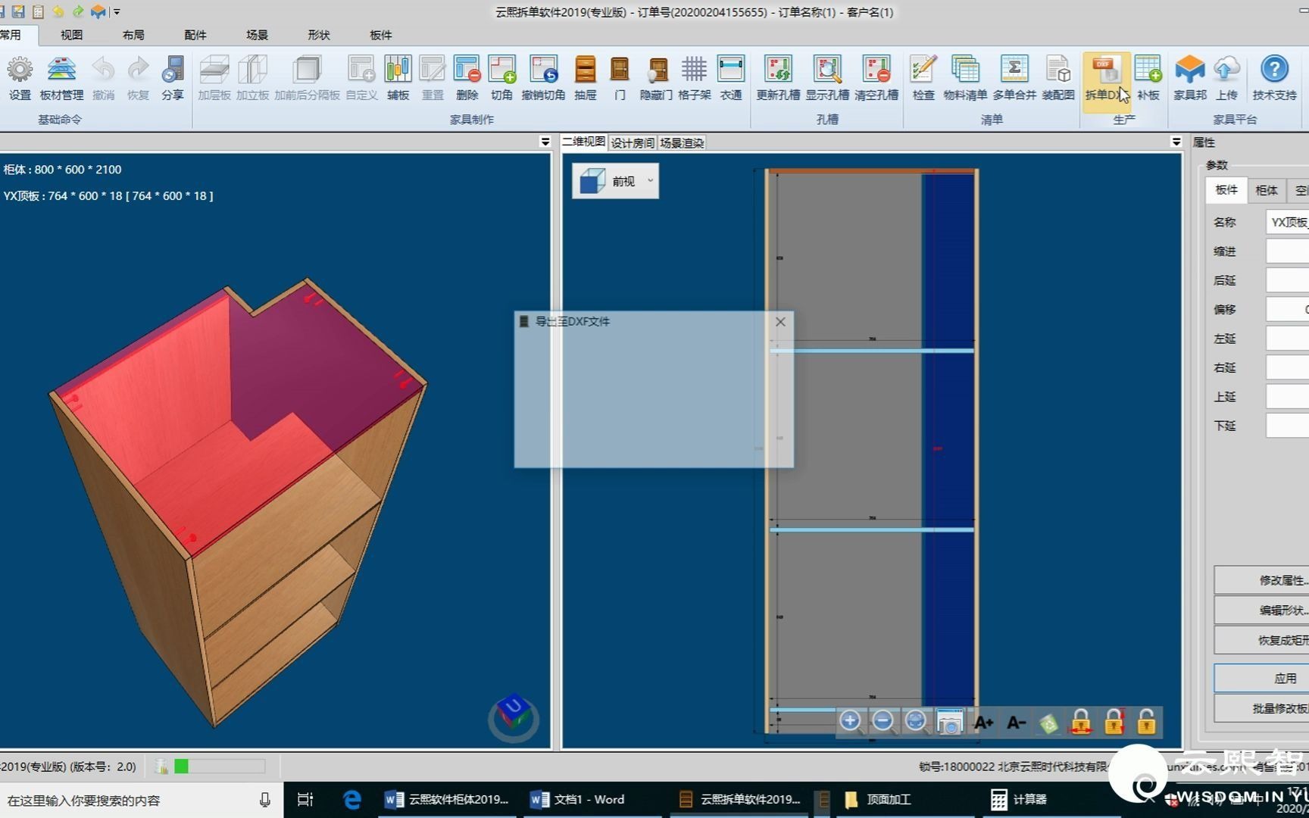Viewport: 1309px width, 818px height.
Task: Open the 场景渲染 view tab
Action: pyautogui.click(x=682, y=143)
